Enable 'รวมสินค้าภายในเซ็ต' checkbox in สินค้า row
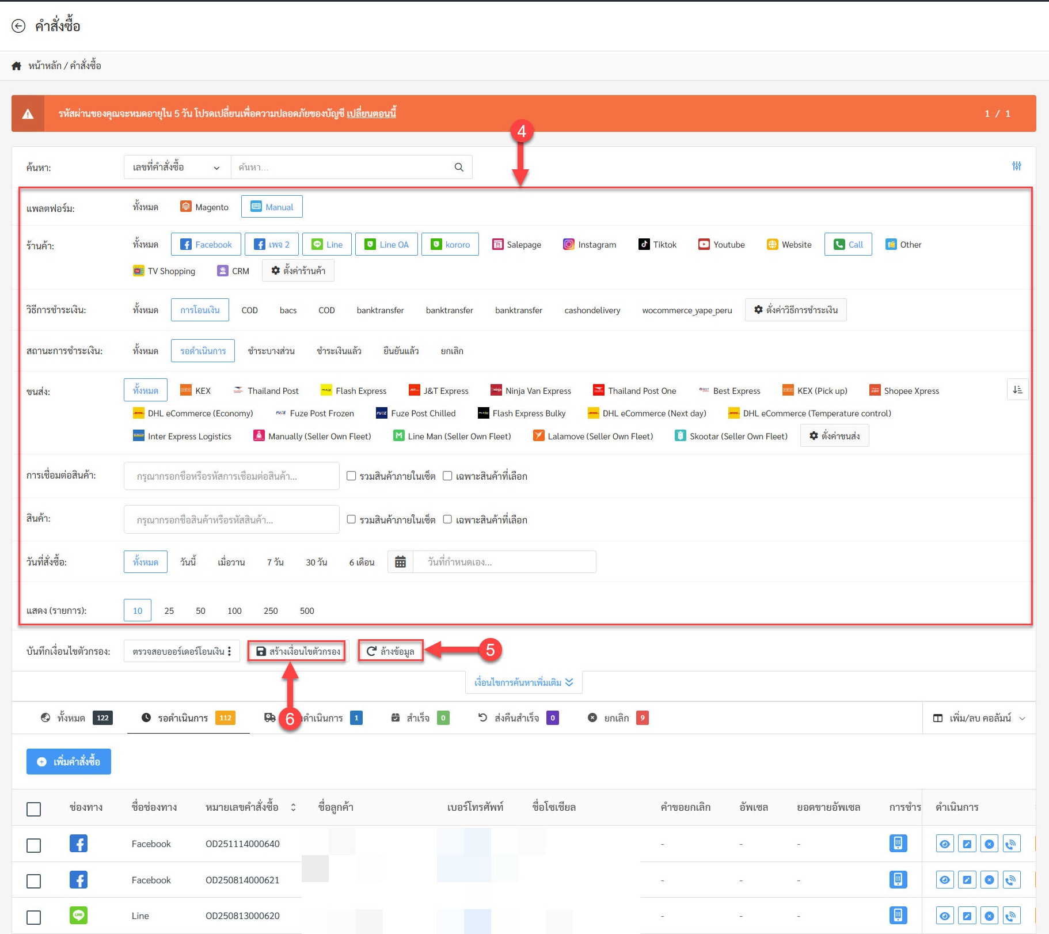The image size is (1049, 934). pyautogui.click(x=351, y=519)
